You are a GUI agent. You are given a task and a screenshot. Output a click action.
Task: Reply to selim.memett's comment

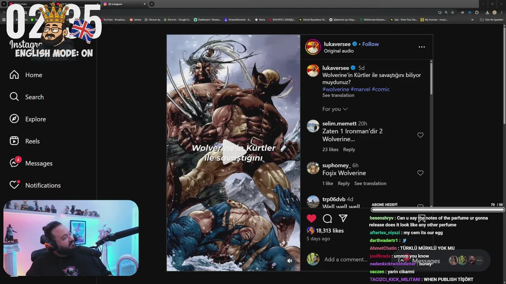[x=349, y=149]
